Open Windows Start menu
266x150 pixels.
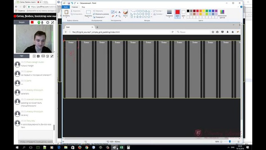(x=17, y=147)
